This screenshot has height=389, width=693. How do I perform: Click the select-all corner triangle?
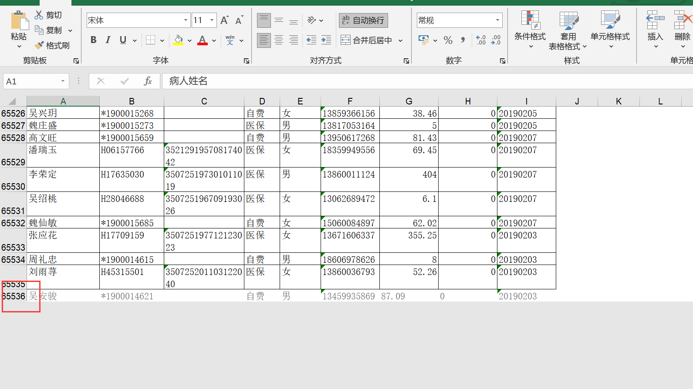pyautogui.click(x=12, y=101)
